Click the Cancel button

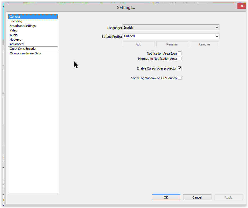197,197
